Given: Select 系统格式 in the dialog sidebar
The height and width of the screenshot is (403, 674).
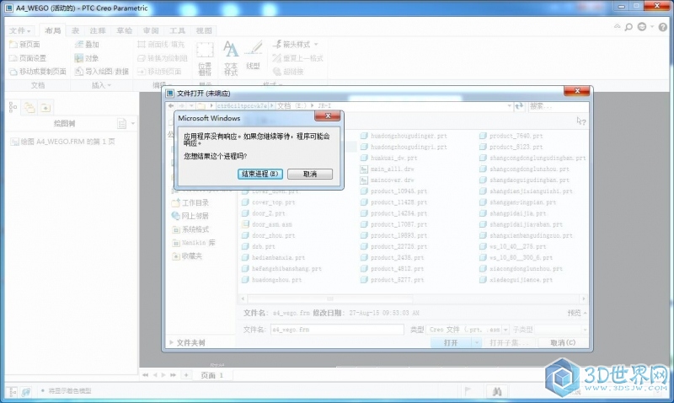Looking at the screenshot, I should [x=190, y=229].
